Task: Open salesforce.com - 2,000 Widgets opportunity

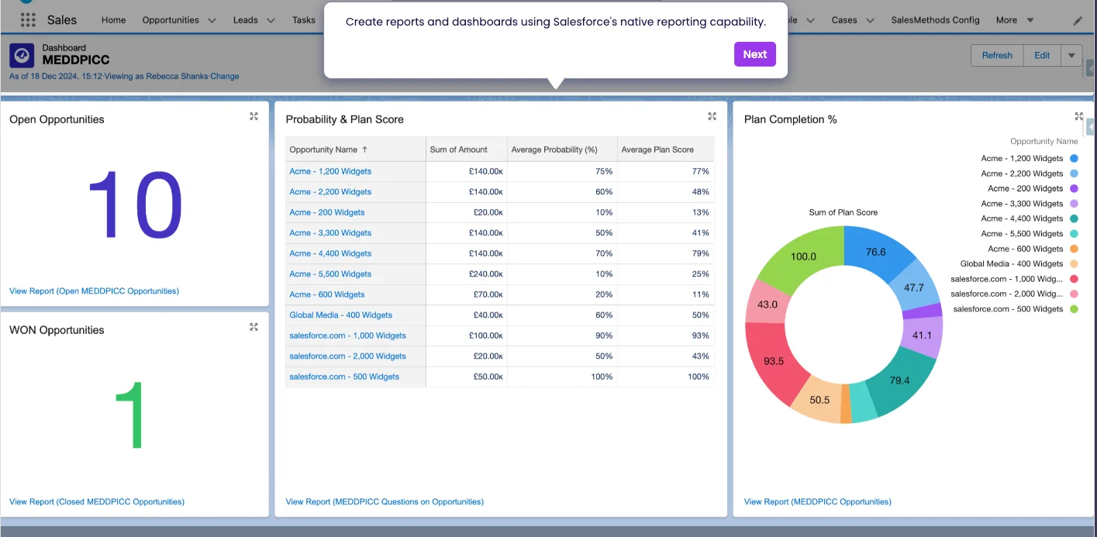Action: [348, 356]
